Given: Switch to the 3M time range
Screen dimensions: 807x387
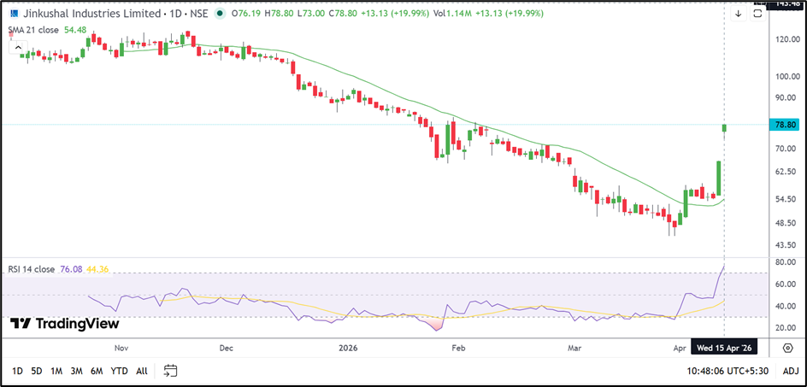Looking at the screenshot, I should [76, 371].
